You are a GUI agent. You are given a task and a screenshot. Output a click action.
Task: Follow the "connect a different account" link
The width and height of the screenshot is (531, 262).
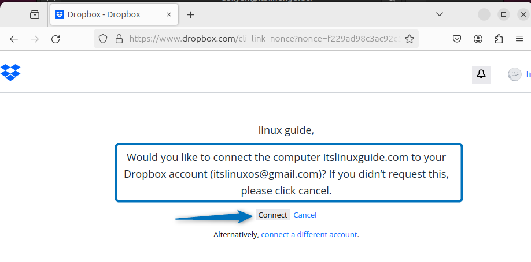(309, 235)
